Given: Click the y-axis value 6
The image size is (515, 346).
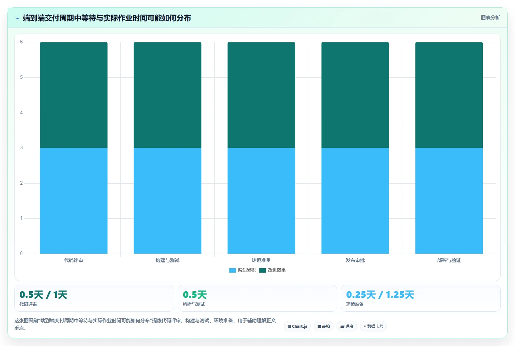Looking at the screenshot, I should [21, 42].
